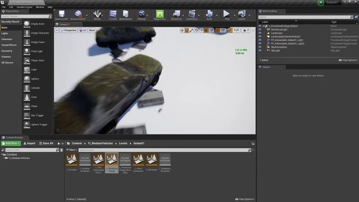Screen dimensions: 359x202
Task: Click the Import button
Action: 30,144
